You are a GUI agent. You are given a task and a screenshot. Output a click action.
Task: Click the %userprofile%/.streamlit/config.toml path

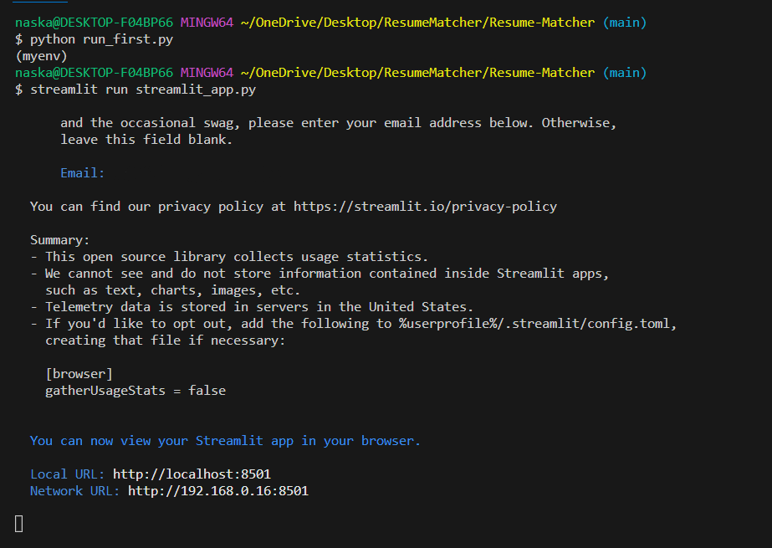point(534,324)
